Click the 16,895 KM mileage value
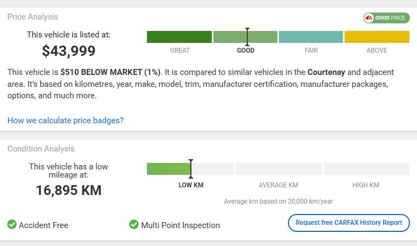Image resolution: width=417 pixels, height=246 pixels. click(69, 191)
